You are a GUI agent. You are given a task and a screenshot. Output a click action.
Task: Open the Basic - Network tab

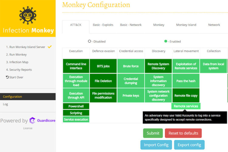(x=131, y=25)
